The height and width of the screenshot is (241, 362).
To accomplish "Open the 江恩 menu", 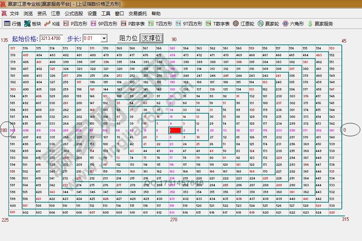I will coord(55,13).
